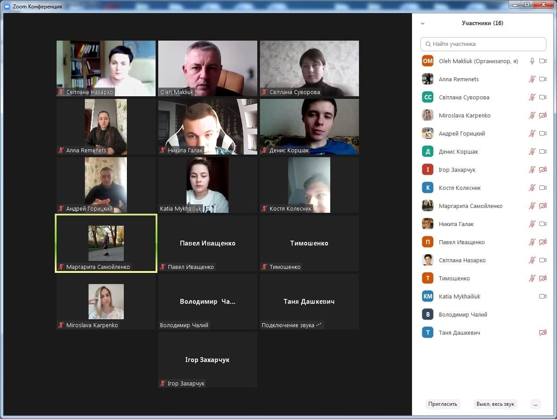557x419 pixels.
Task: Click Світлана Суворова's muted mic icon in list
Action: pos(532,97)
